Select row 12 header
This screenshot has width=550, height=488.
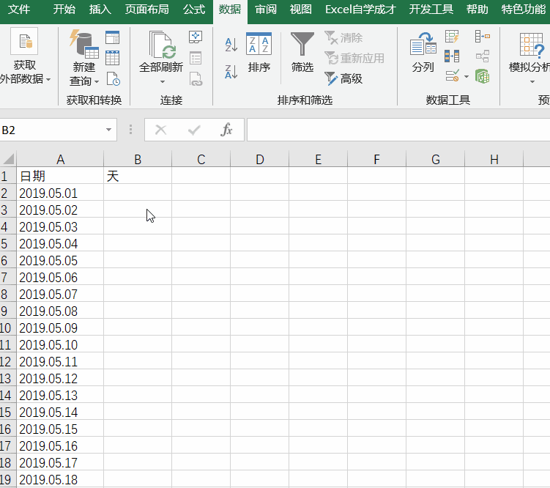pos(8,361)
